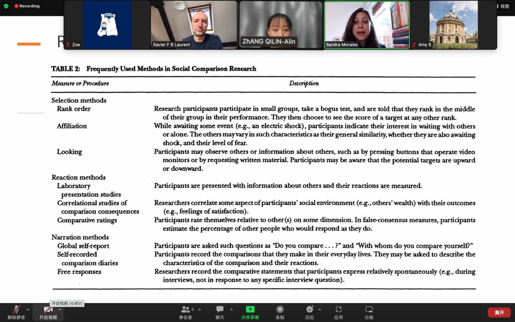Click the green encryption shield icon
The image size is (515, 322).
tap(6, 6)
